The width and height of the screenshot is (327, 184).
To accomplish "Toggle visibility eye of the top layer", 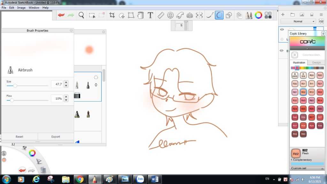I will [282, 29].
